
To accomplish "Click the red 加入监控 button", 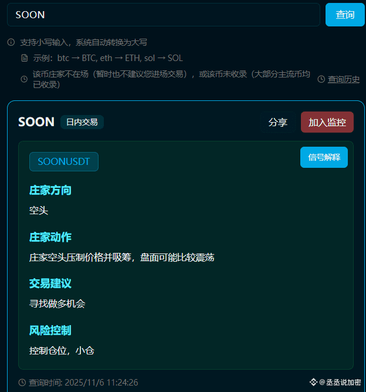I will (327, 122).
